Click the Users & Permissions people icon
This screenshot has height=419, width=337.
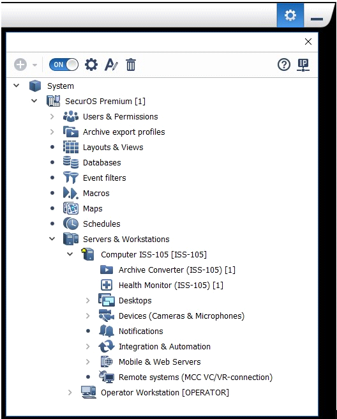(71, 116)
